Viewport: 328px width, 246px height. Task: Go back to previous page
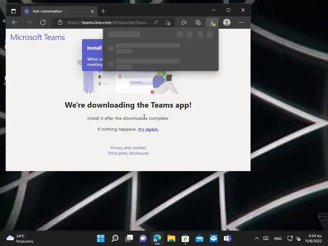click(15, 22)
